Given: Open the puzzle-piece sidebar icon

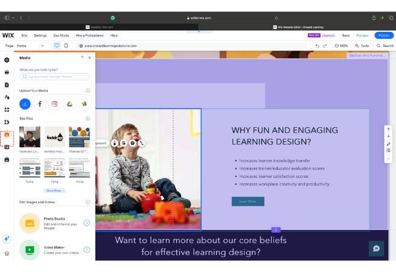Looking at the screenshot, I should point(7,122).
